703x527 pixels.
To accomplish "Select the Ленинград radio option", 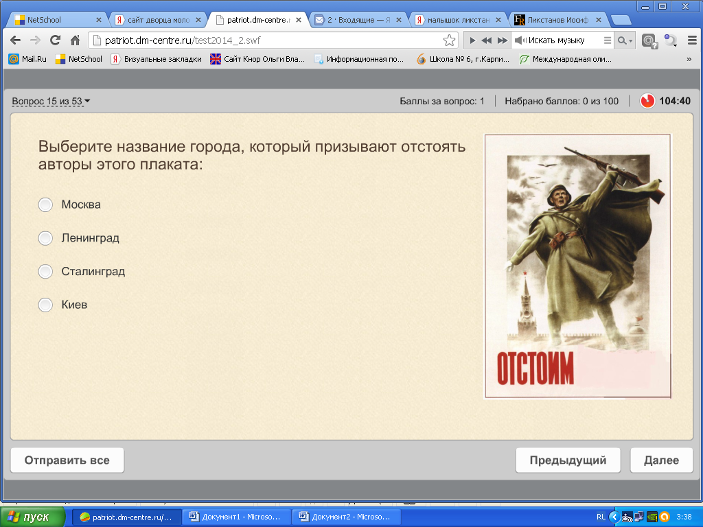I will pyautogui.click(x=45, y=238).
